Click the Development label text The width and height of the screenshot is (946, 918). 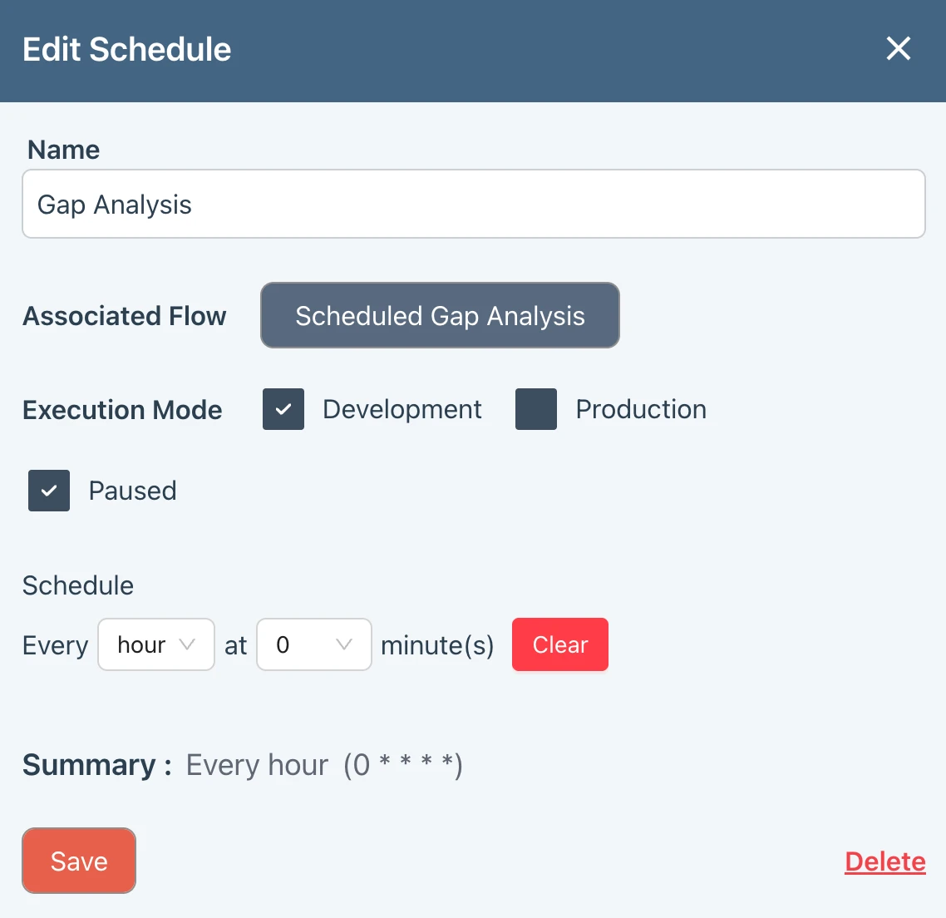click(x=402, y=409)
